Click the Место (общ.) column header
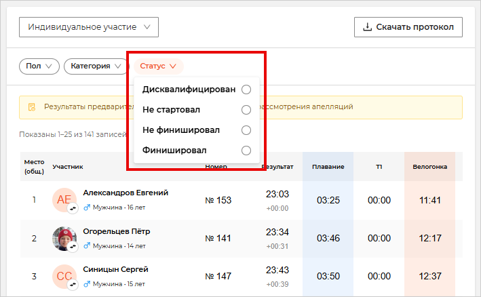Screen dimensions: 481x297 click(34, 167)
